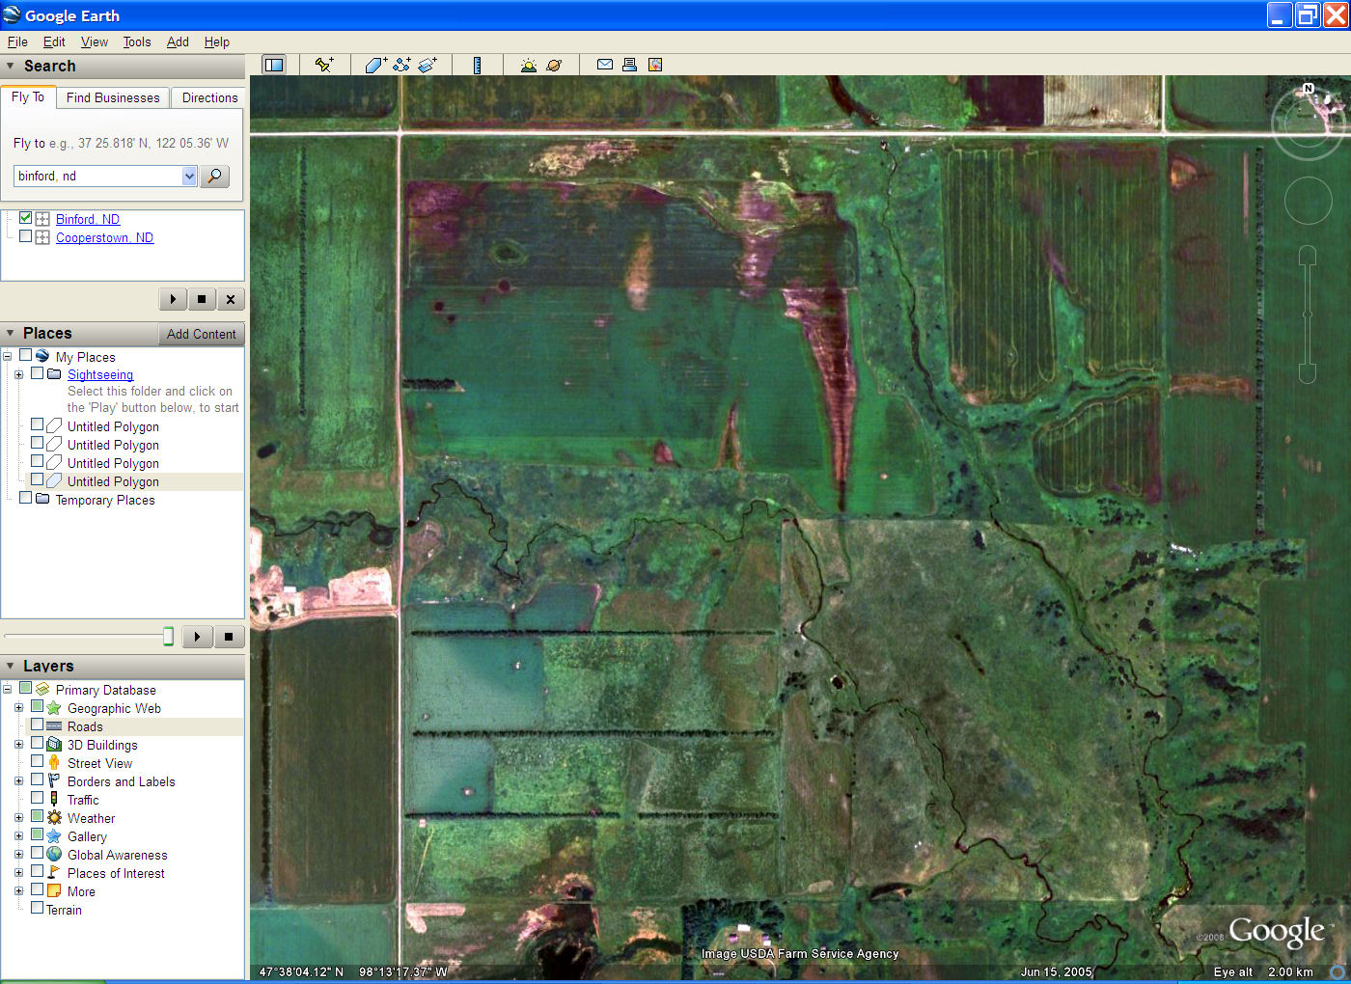Click the Roads layer icon
This screenshot has height=984, width=1351.
tap(54, 726)
